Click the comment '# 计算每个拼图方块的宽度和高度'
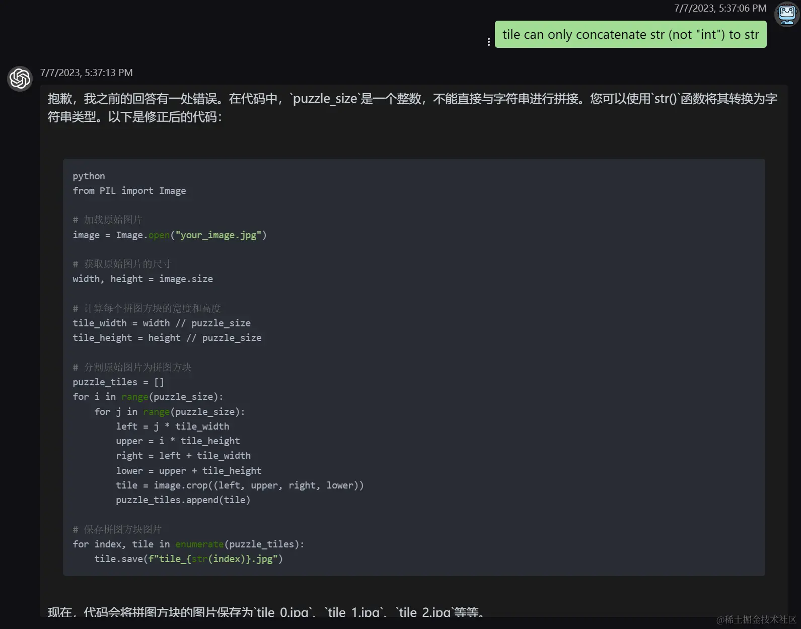801x629 pixels. point(147,309)
